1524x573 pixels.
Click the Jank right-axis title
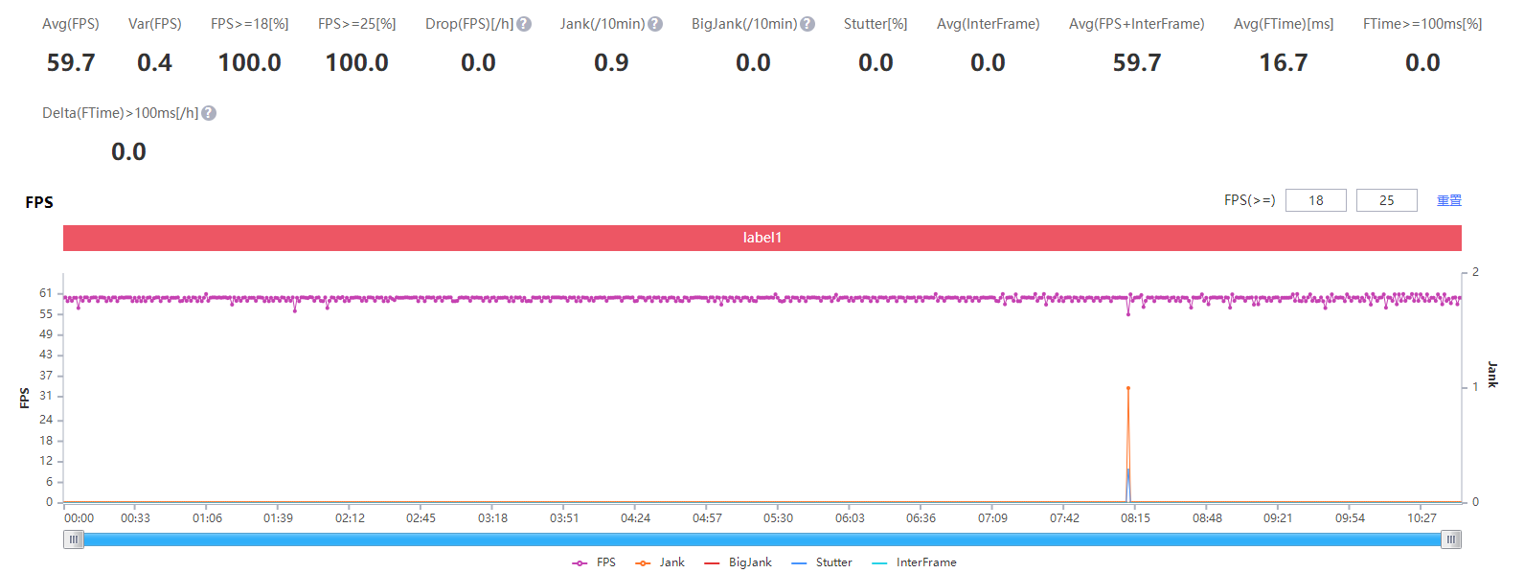pyautogui.click(x=1492, y=375)
